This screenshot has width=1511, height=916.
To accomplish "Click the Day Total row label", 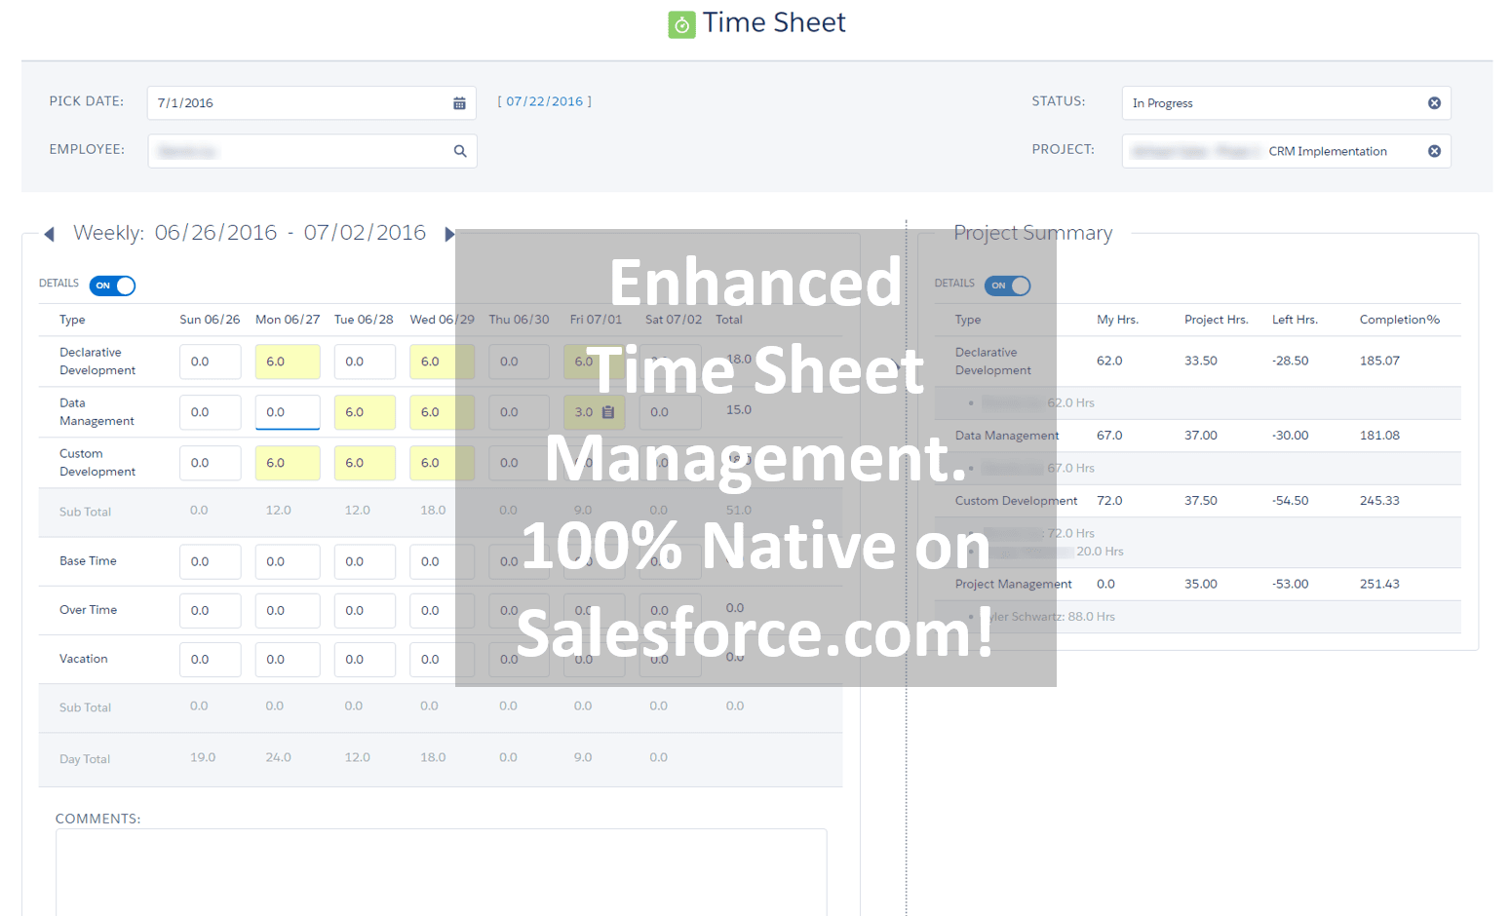I will (85, 759).
